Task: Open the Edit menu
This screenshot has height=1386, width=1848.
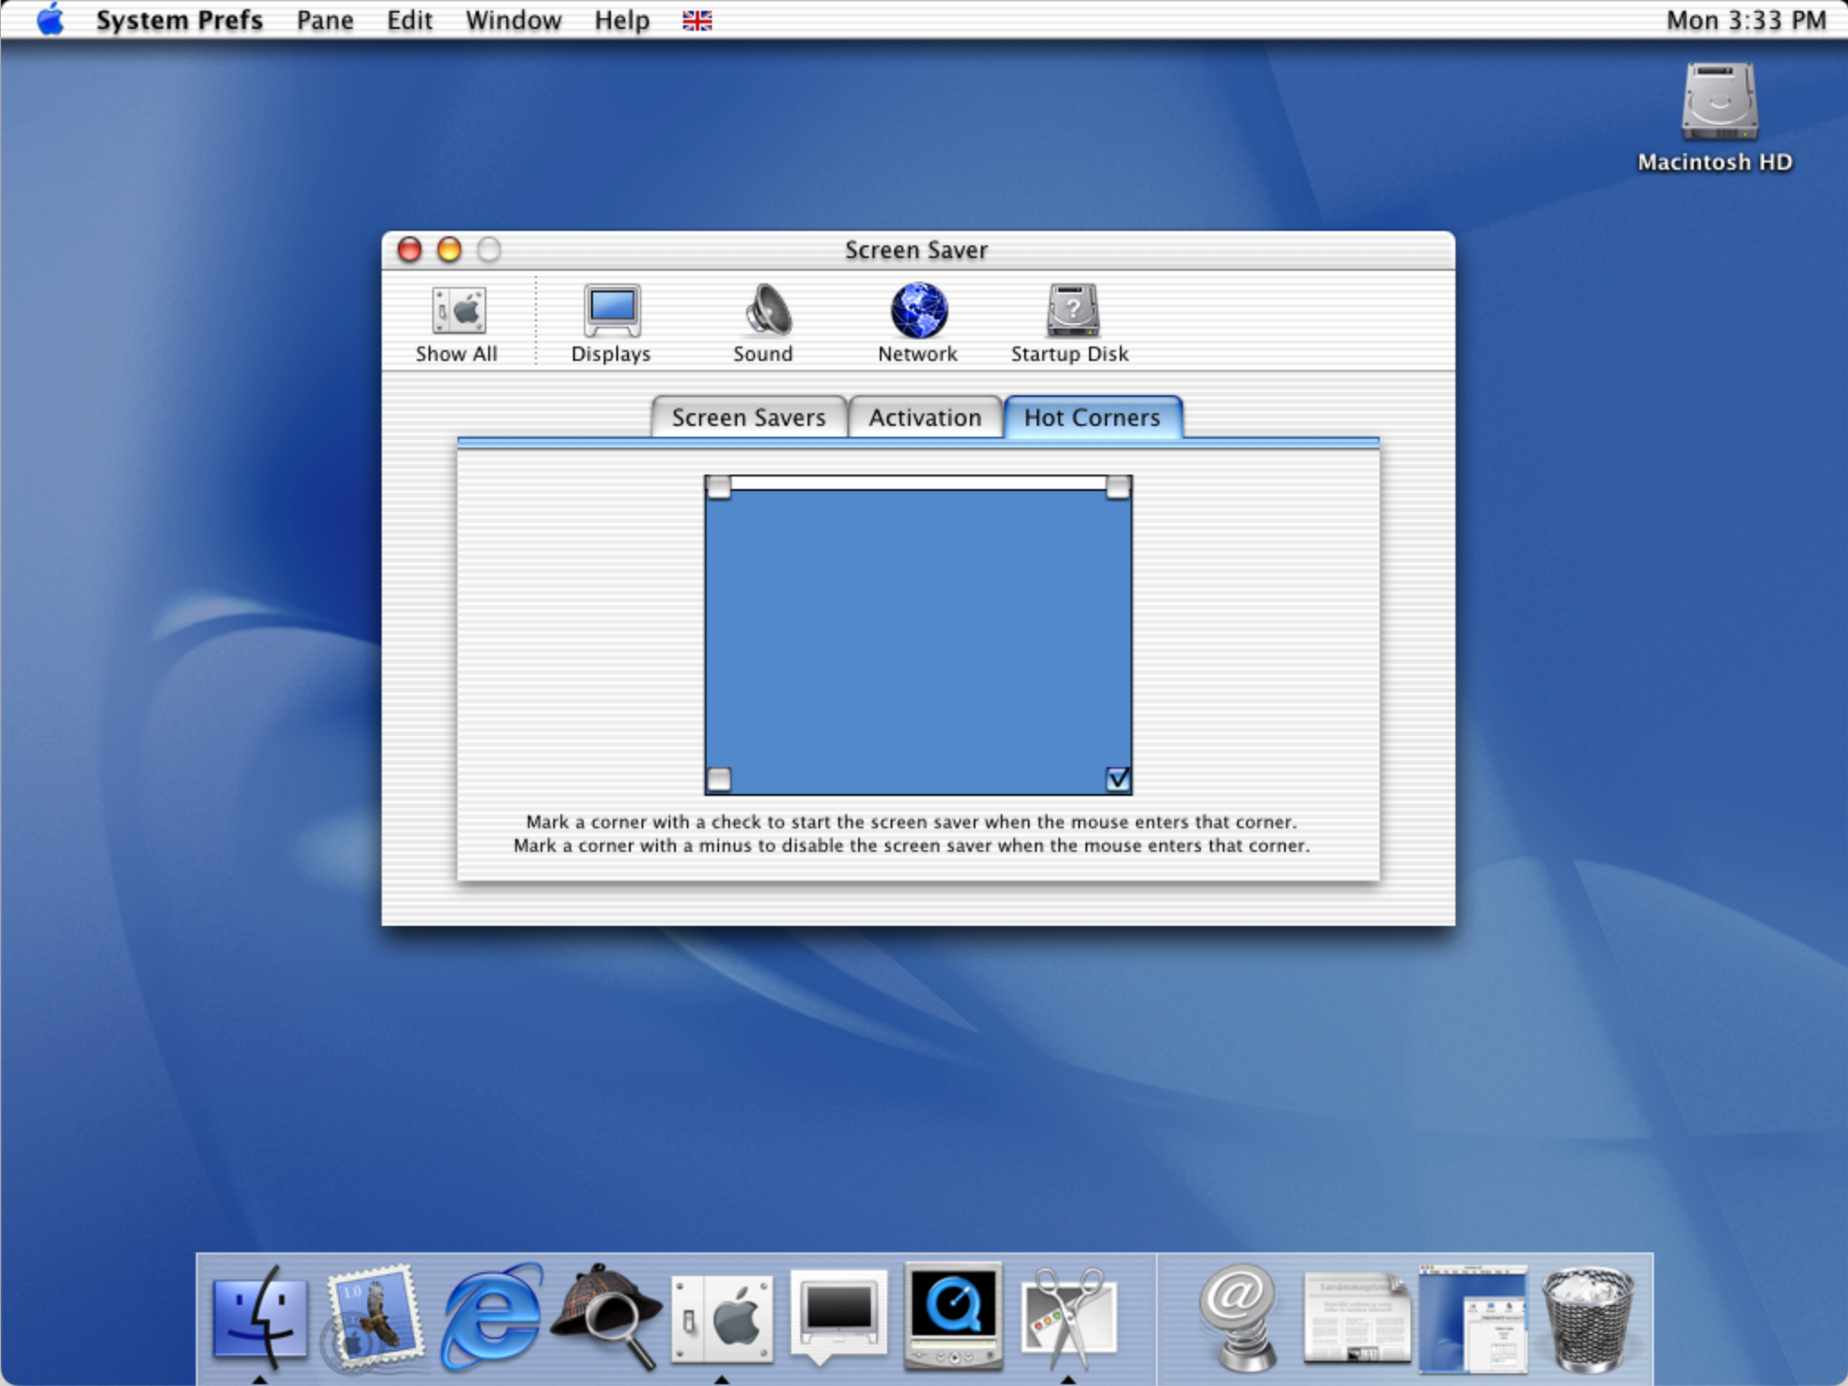Action: point(410,20)
